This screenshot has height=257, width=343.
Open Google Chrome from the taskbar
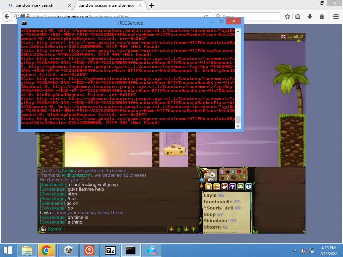[46, 250]
